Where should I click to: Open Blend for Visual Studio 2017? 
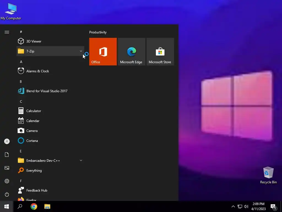point(50,91)
